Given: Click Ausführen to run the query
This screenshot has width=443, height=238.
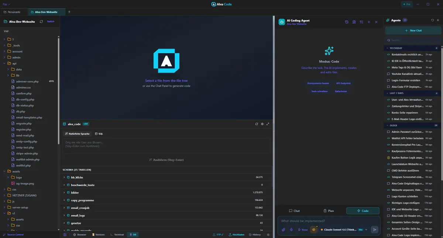Looking at the screenshot, I should pos(166,160).
